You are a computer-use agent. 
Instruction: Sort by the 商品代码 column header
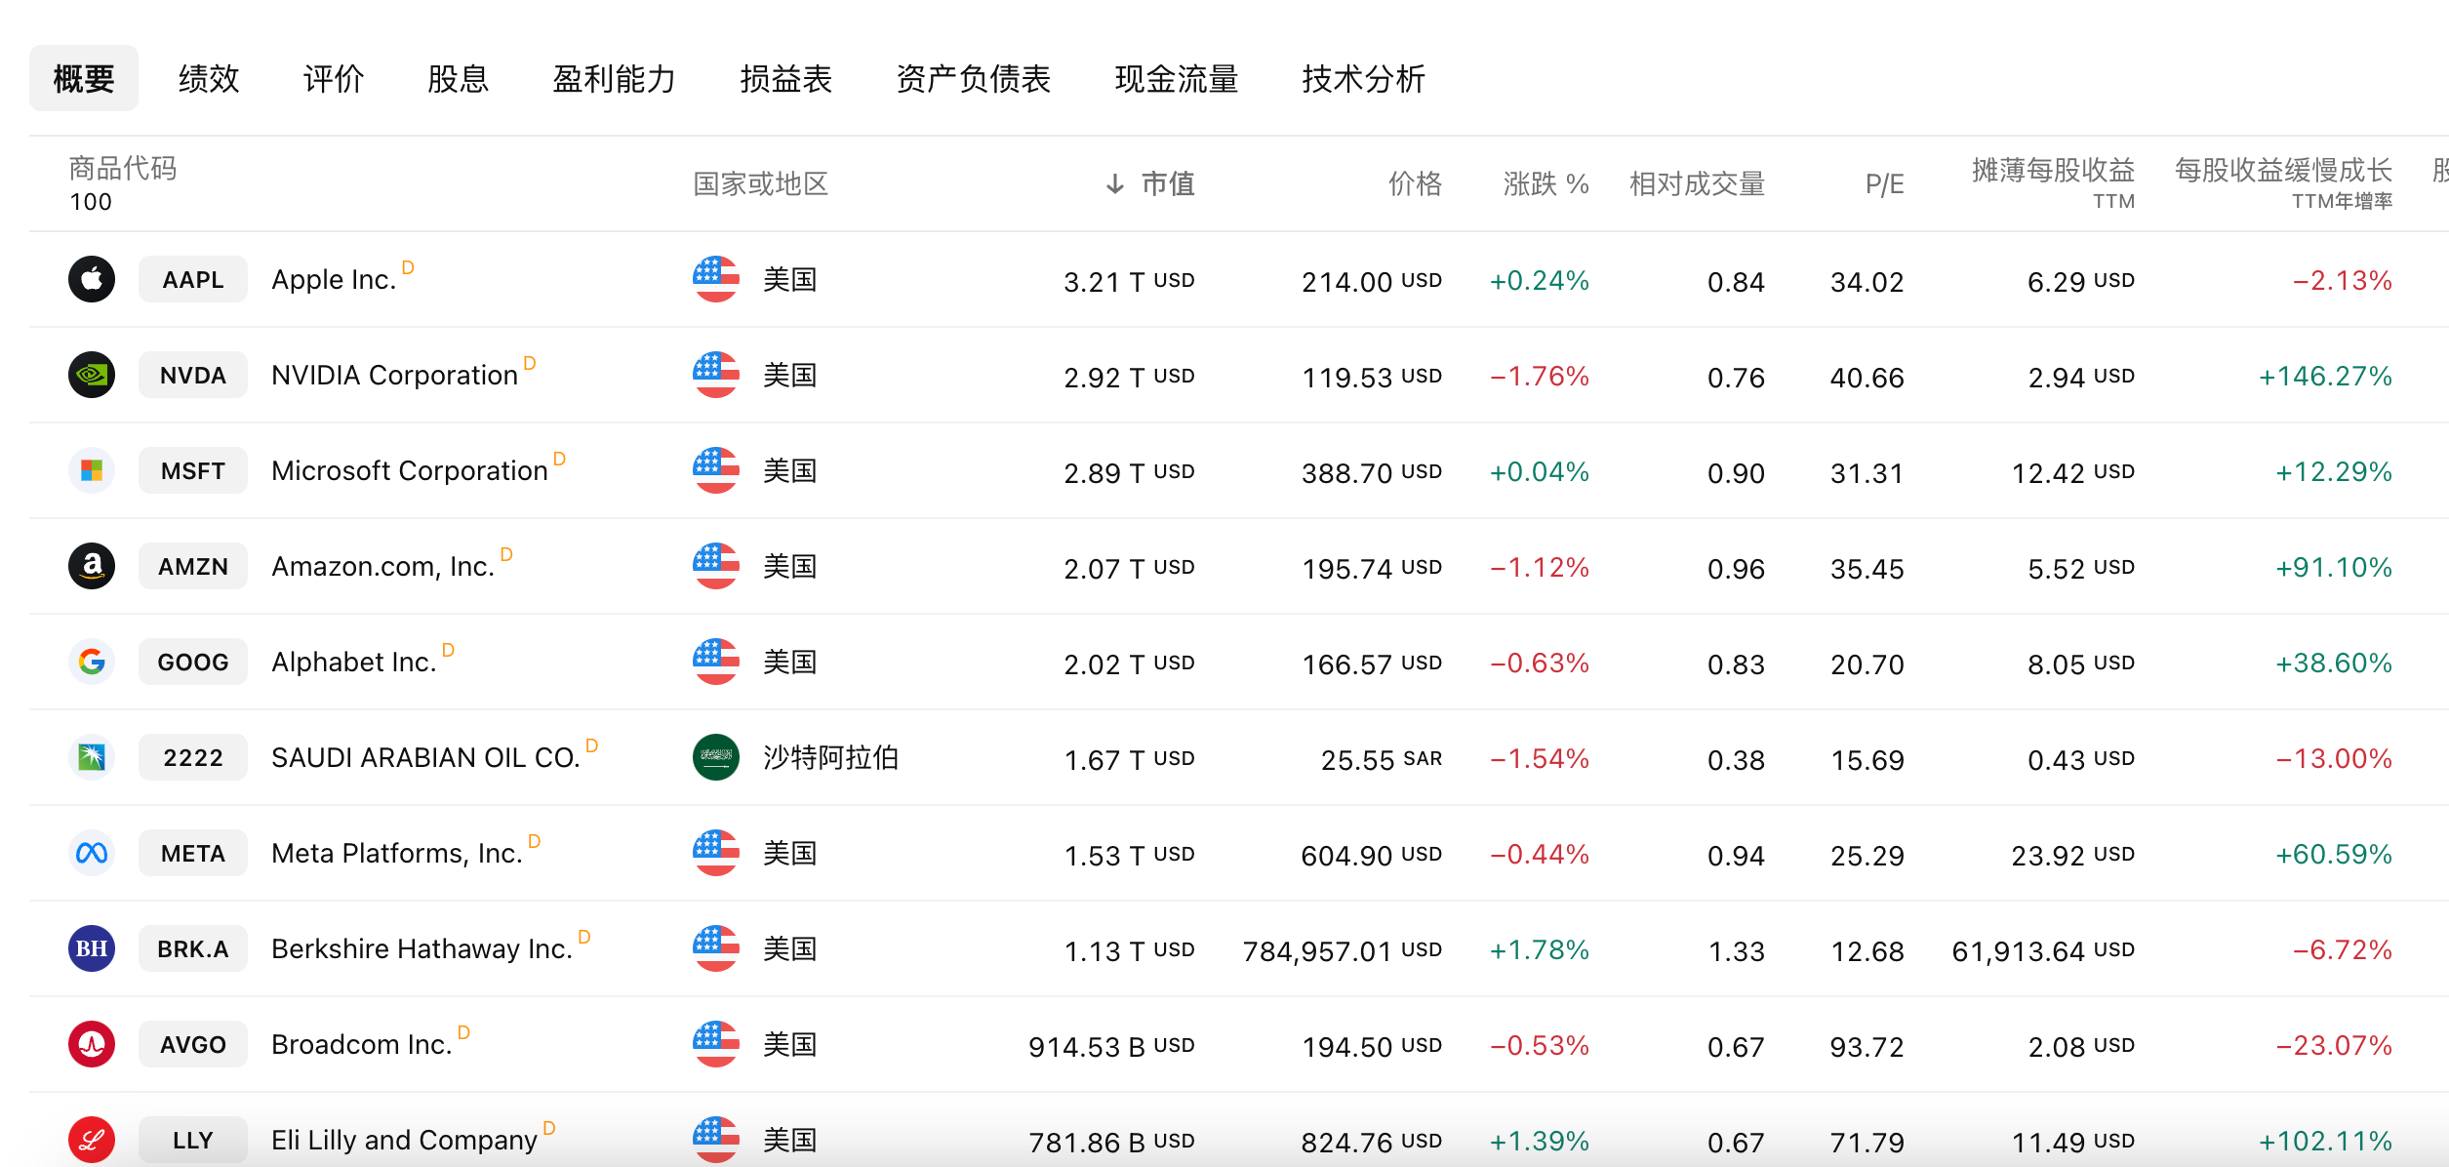(x=123, y=169)
